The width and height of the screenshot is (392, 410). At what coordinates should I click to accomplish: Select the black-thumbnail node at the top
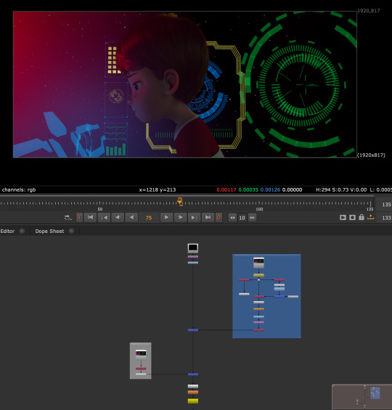click(193, 248)
